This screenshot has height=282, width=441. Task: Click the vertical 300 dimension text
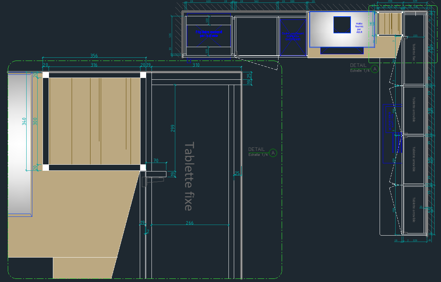(x=35, y=122)
